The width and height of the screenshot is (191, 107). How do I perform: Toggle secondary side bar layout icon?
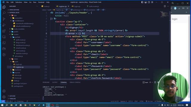coord(149,2)
